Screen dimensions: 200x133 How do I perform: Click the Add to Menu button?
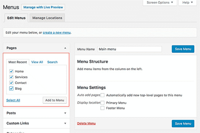point(55,100)
